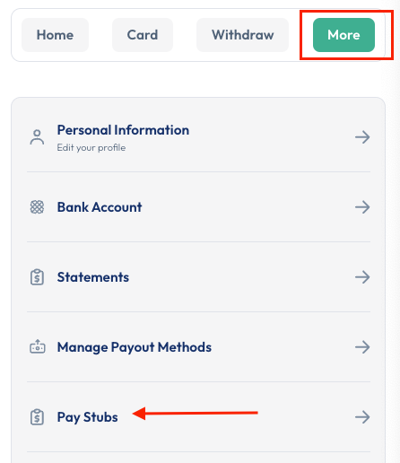Open the Pay Stubs label
The image size is (400, 463).
pyautogui.click(x=87, y=417)
